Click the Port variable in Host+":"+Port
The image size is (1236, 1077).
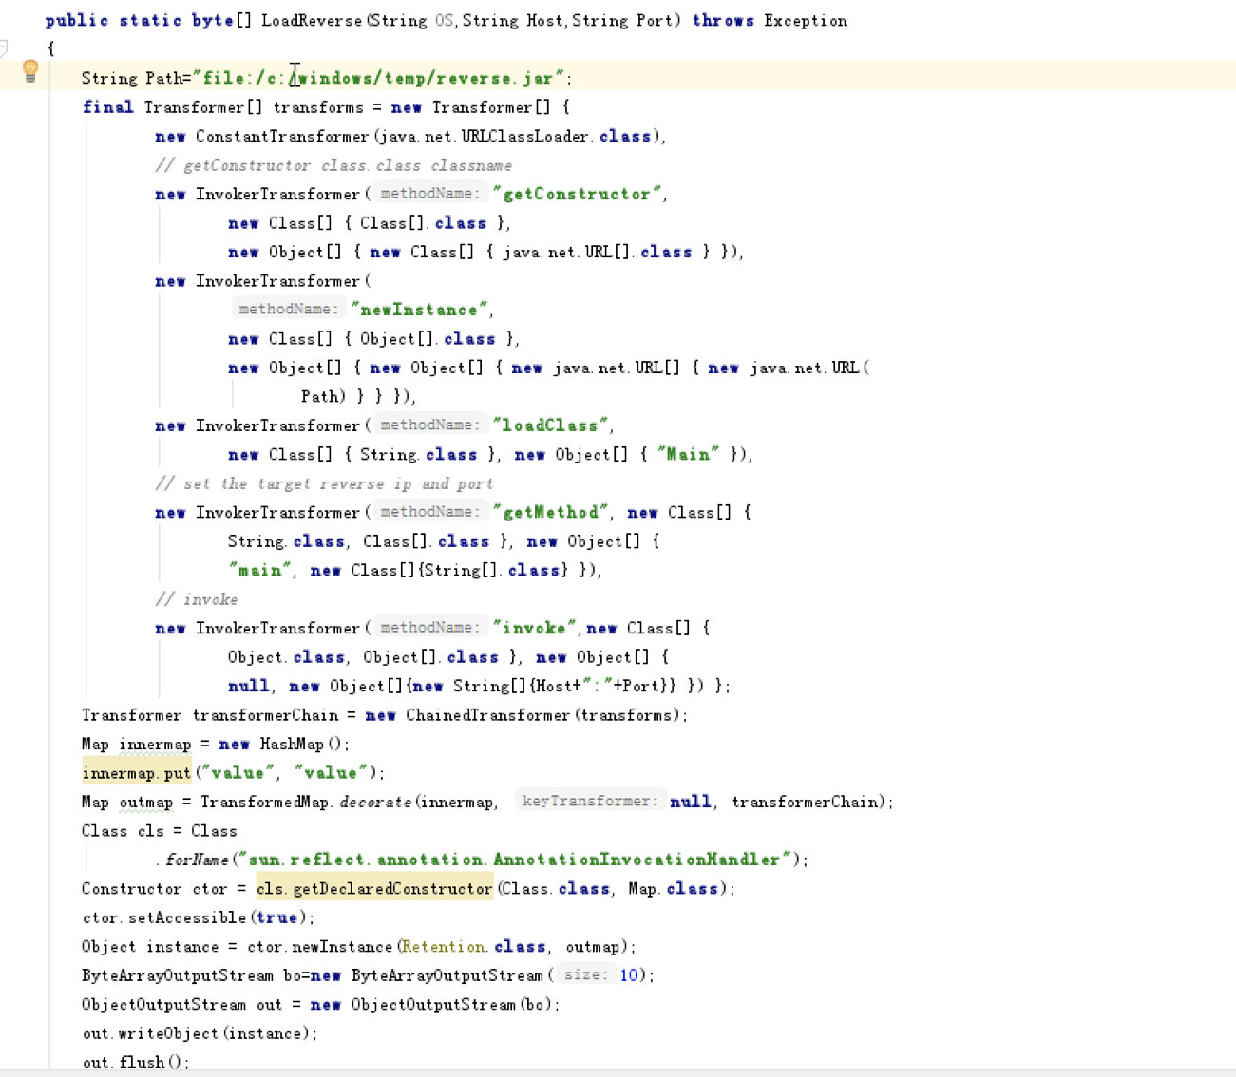(x=641, y=686)
